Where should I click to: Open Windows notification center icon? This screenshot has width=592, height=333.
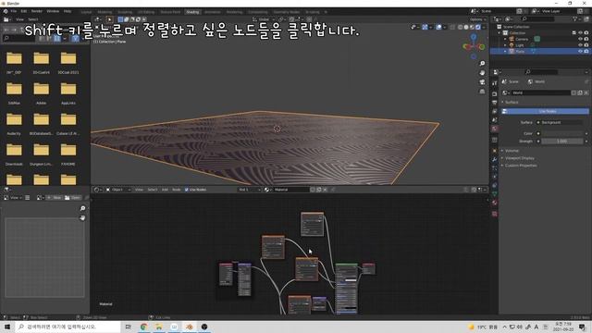point(582,327)
